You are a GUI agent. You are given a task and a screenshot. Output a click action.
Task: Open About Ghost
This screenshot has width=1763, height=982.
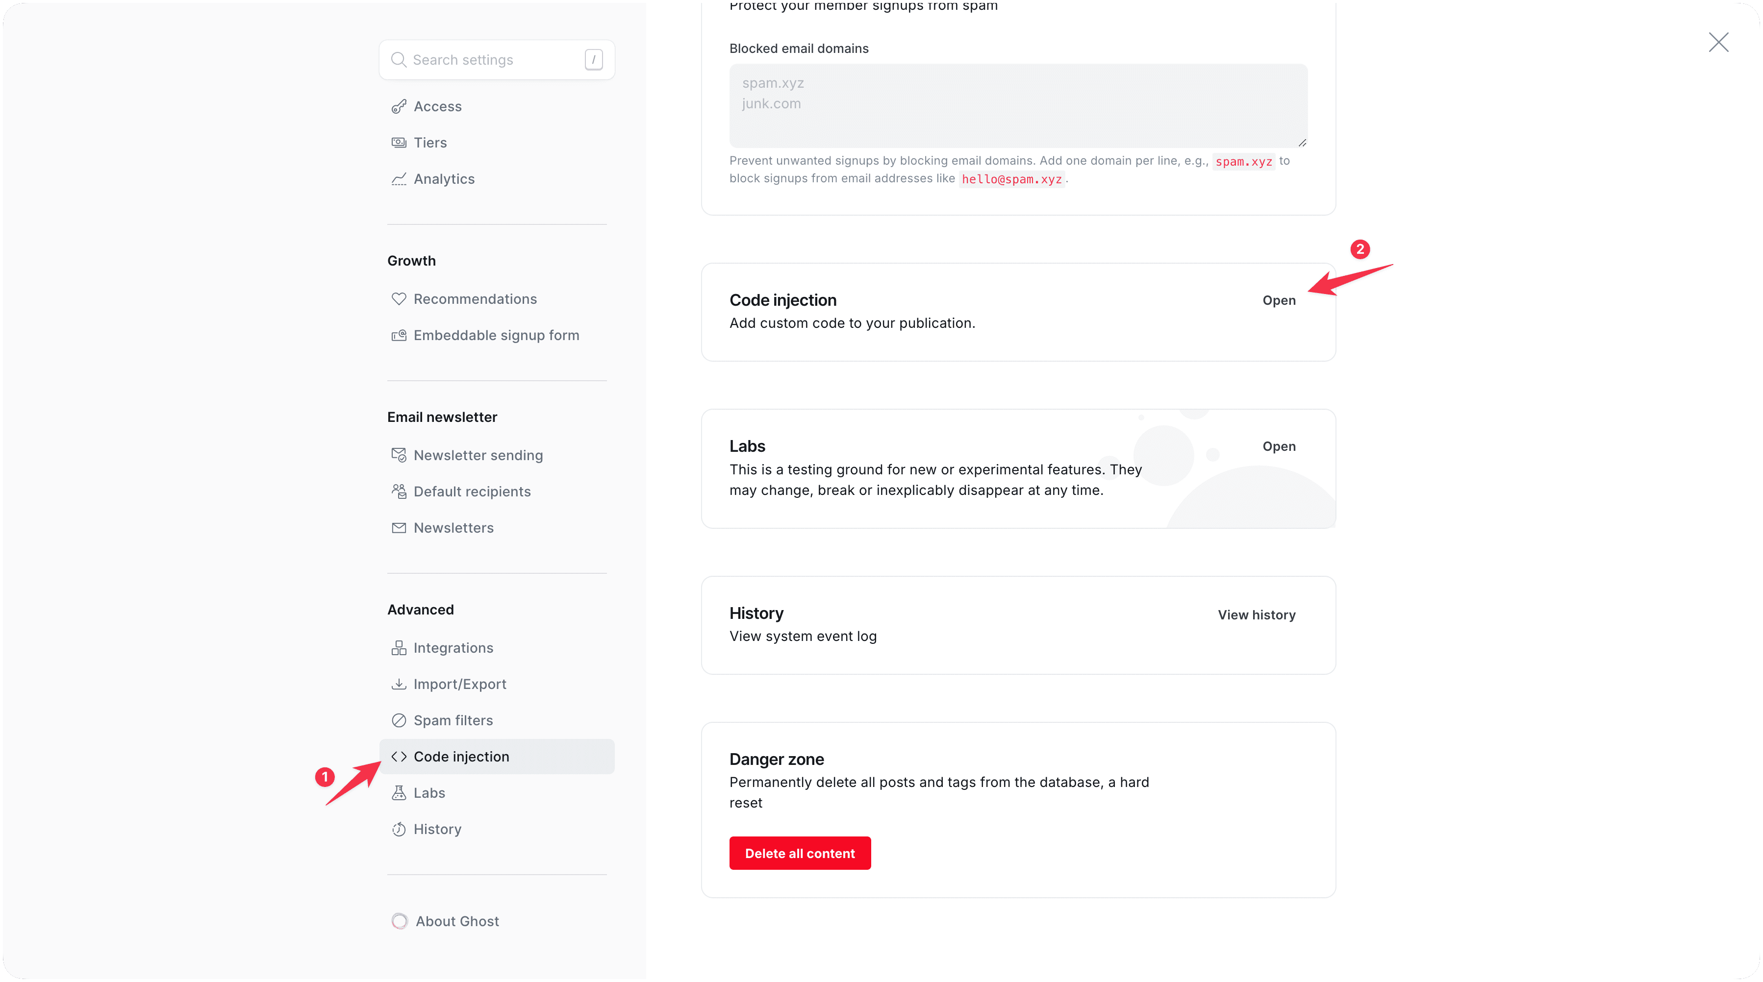456,921
